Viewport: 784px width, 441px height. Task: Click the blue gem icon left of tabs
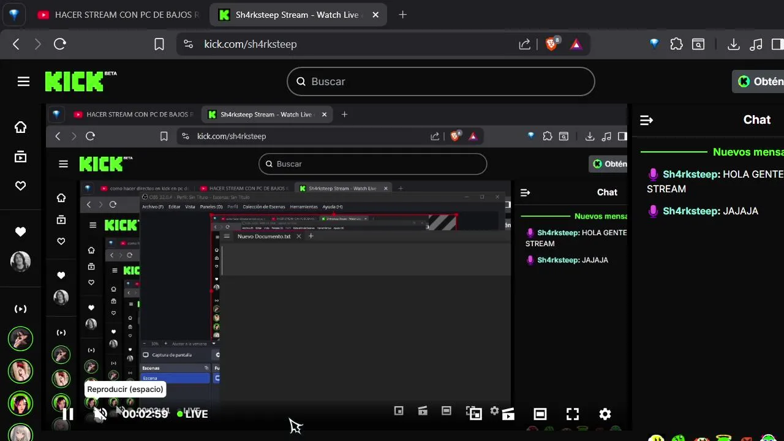[13, 15]
